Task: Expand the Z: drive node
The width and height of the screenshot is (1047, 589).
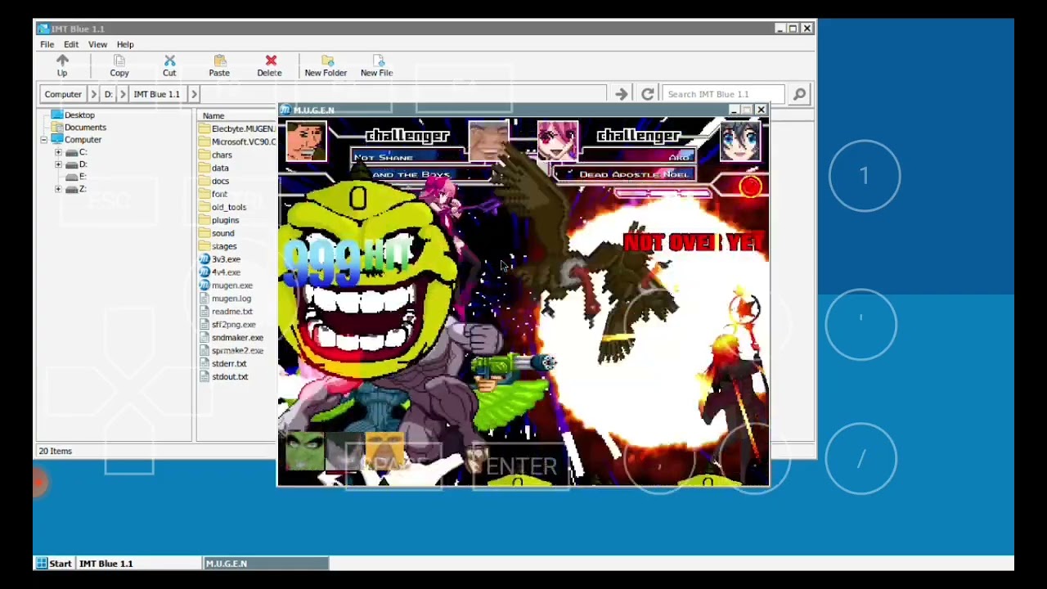Action: [x=58, y=189]
